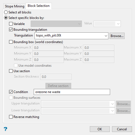
Task: Expand the Variable name dropdown
Action: click(56, 24)
